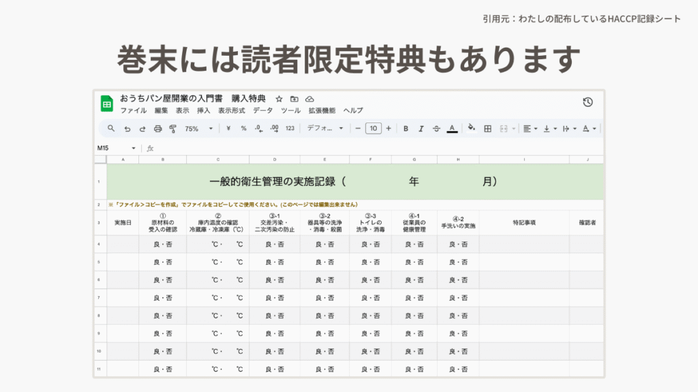This screenshot has width=698, height=392.
Task: Click the formula bar fx field
Action: point(374,148)
